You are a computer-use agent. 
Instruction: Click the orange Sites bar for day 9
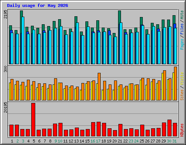point(56,89)
